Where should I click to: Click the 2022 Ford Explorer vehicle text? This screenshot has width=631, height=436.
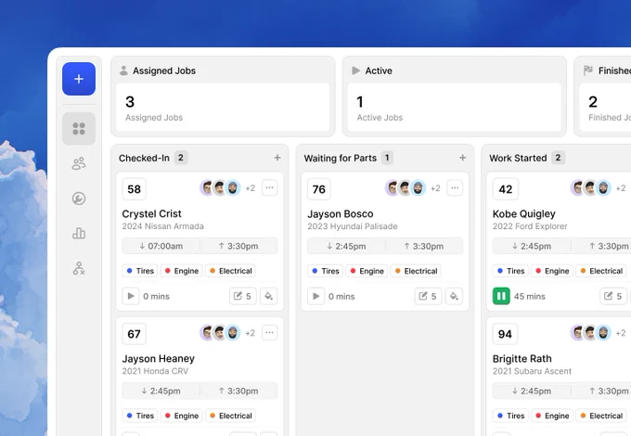(530, 226)
